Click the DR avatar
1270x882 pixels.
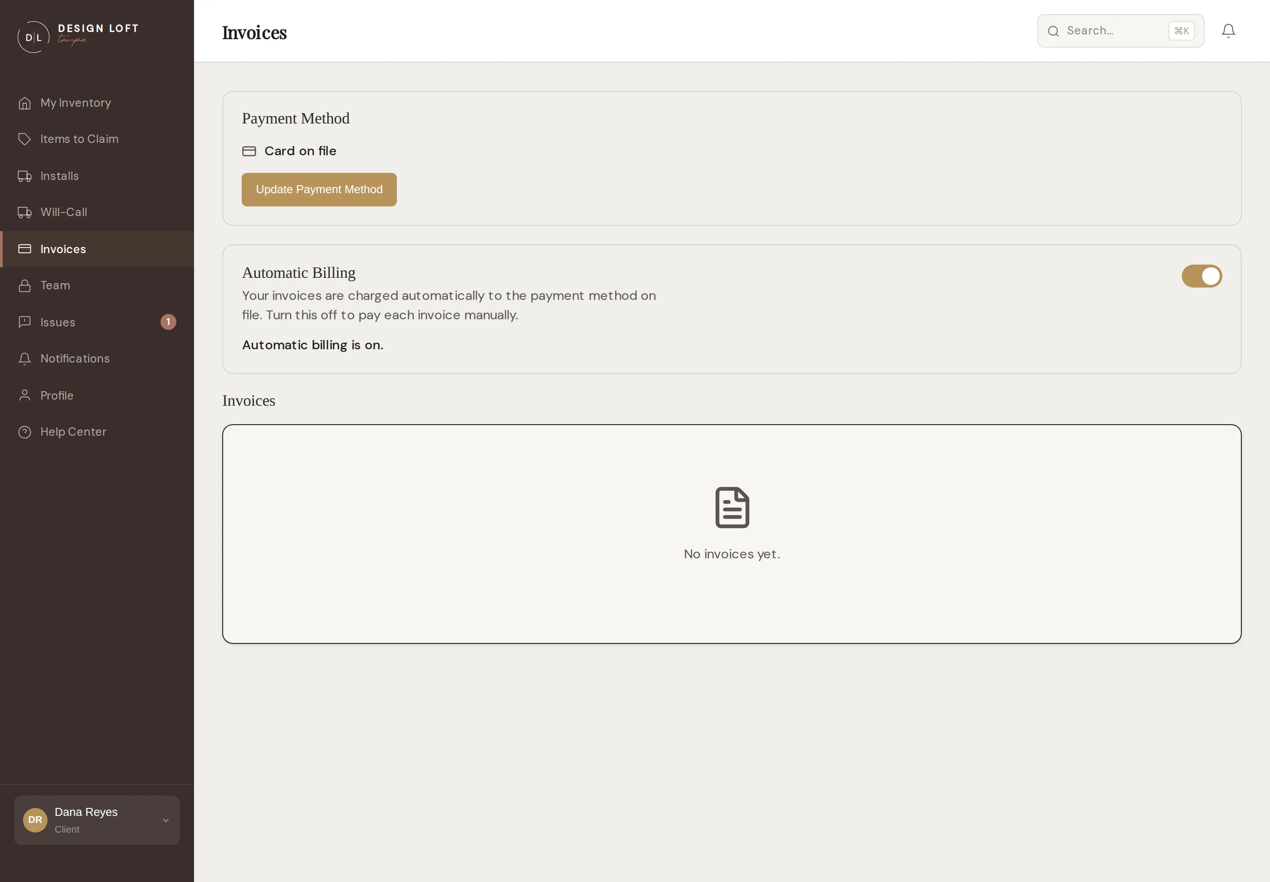(x=35, y=820)
